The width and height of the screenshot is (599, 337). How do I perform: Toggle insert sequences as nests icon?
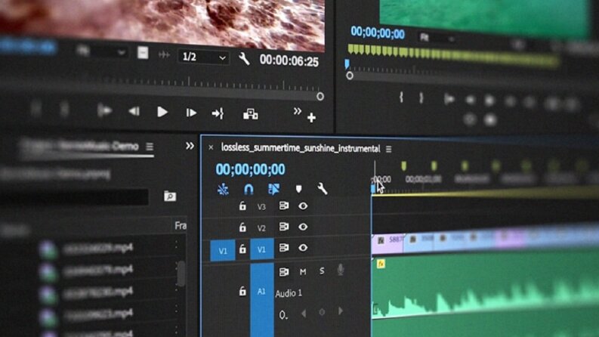click(x=223, y=189)
